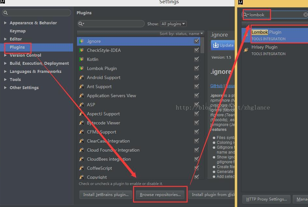
Task: Expand the Other Settings group
Action: pyautogui.click(x=5, y=87)
